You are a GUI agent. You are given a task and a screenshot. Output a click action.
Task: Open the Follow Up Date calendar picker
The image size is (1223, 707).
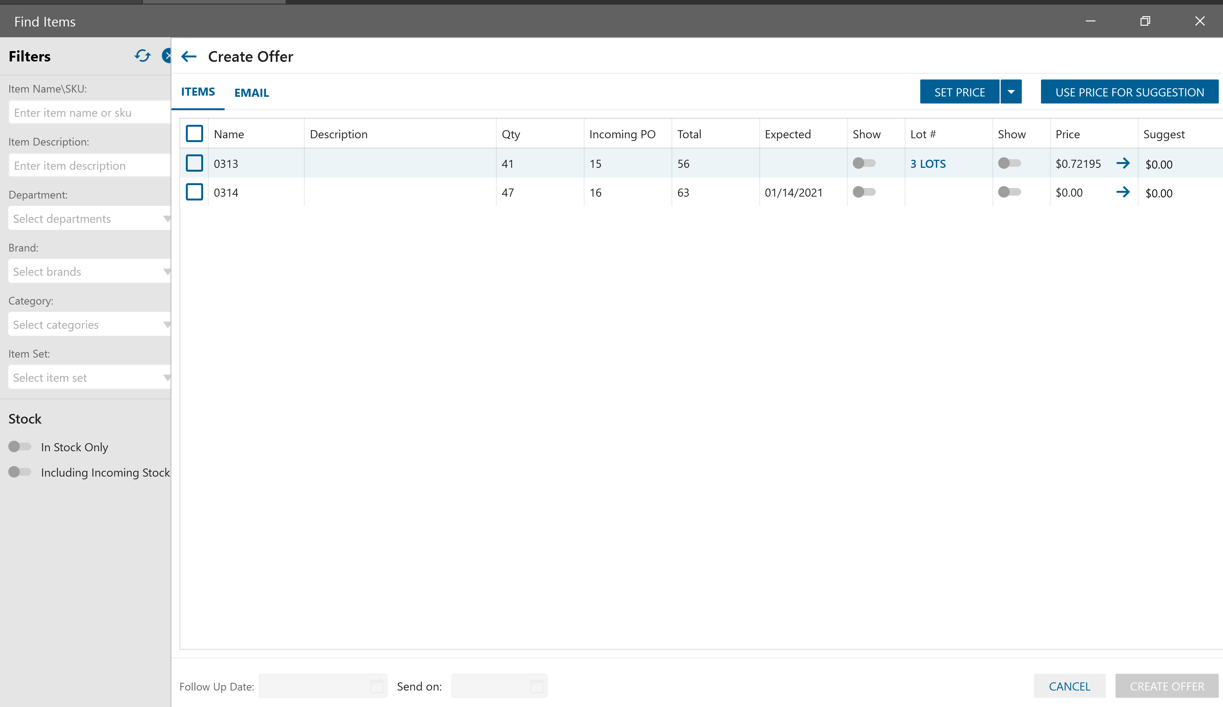coord(377,685)
